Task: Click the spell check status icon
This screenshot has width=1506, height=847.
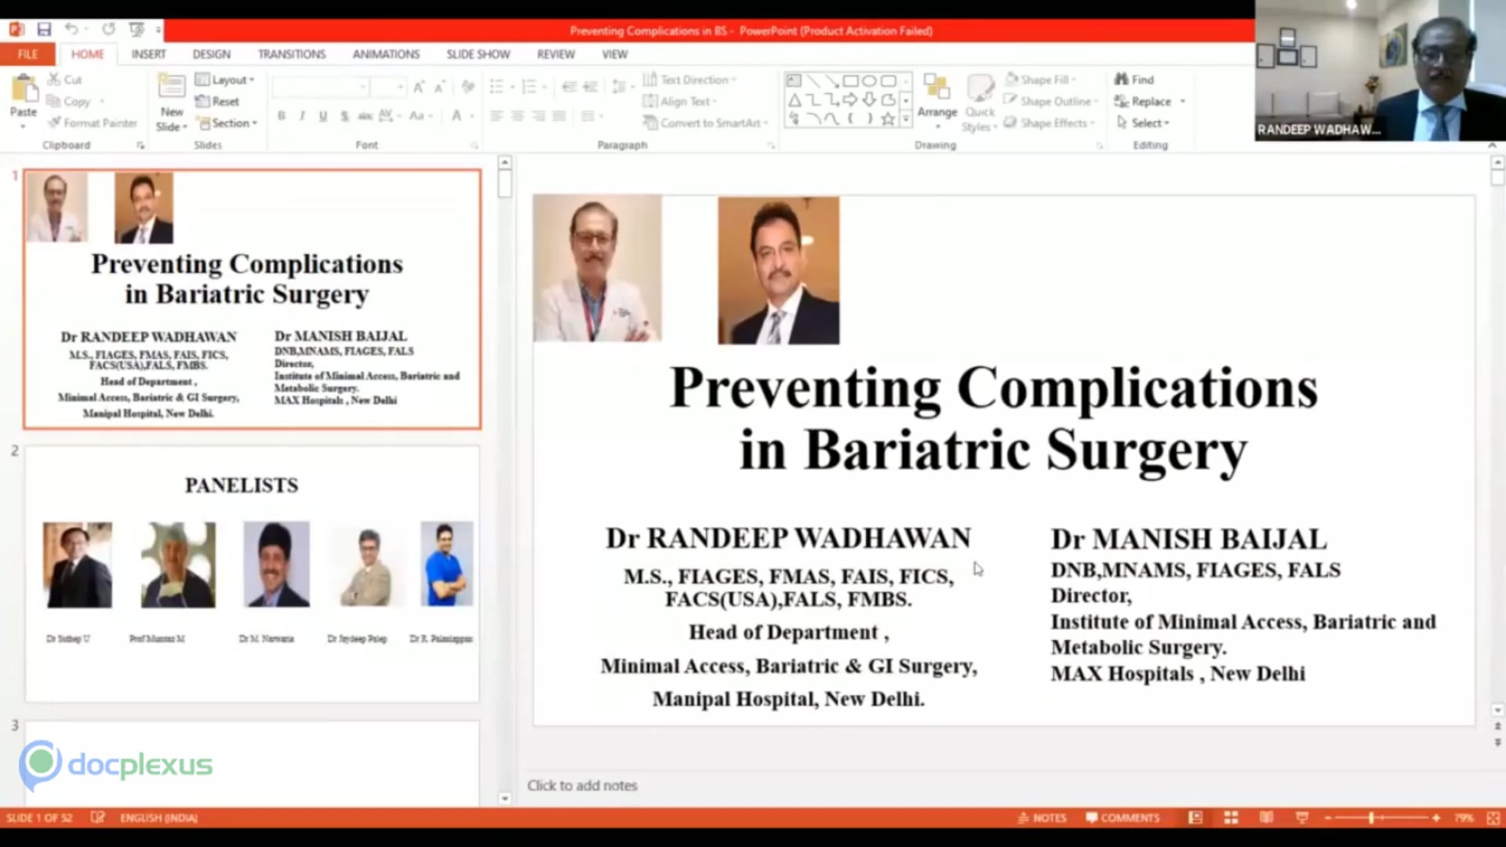Action: pos(97,817)
